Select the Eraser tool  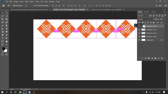tap(7, 29)
